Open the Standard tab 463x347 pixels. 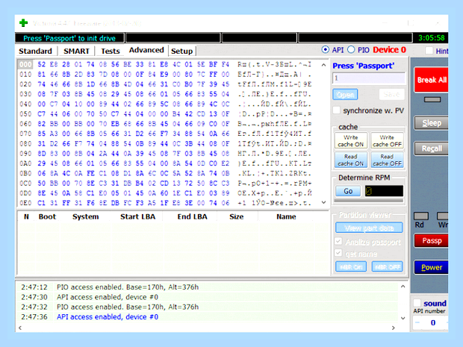click(x=35, y=51)
